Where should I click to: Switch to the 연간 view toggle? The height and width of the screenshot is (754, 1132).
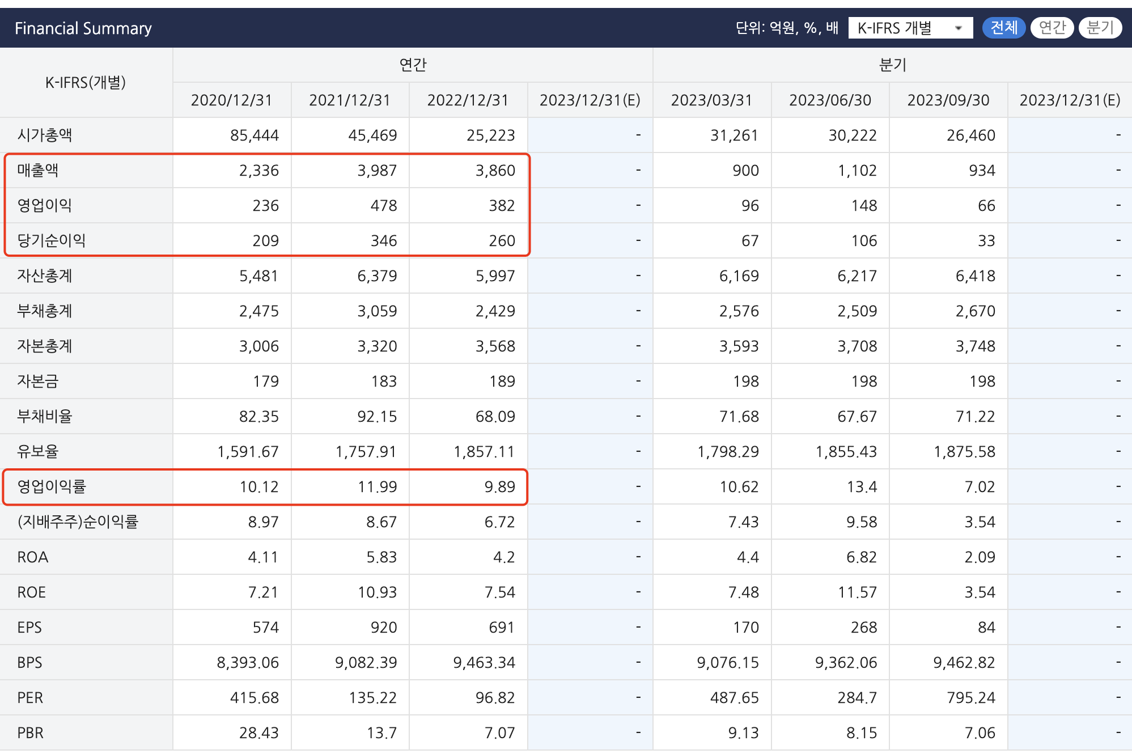click(1052, 27)
